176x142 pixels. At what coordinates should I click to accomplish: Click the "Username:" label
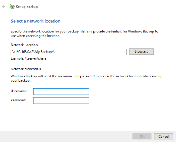19,91
